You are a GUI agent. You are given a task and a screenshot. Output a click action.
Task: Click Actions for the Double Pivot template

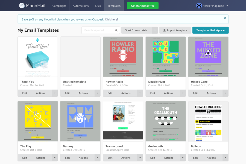click(168, 93)
